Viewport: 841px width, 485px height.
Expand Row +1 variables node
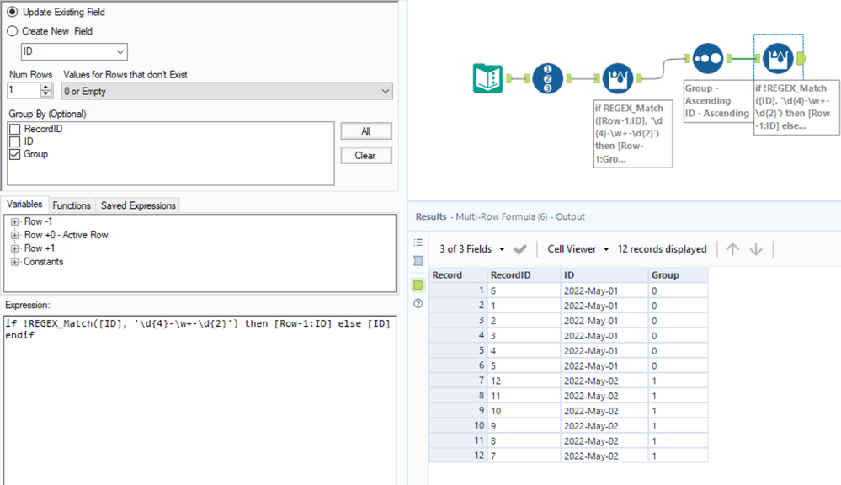pos(15,249)
